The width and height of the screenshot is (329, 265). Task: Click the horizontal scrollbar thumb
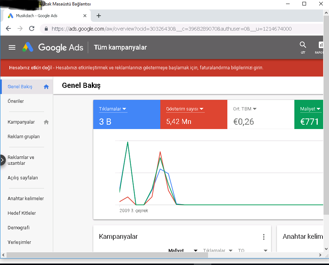pyautogui.click(x=107, y=255)
